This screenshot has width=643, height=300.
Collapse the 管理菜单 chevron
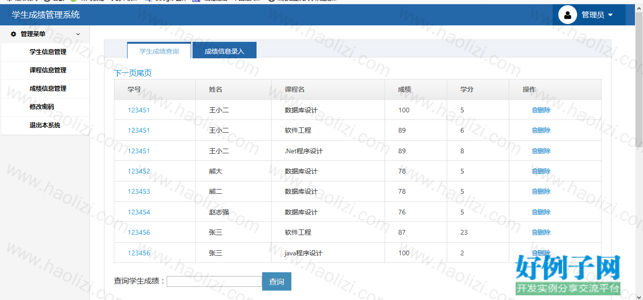tap(78, 34)
